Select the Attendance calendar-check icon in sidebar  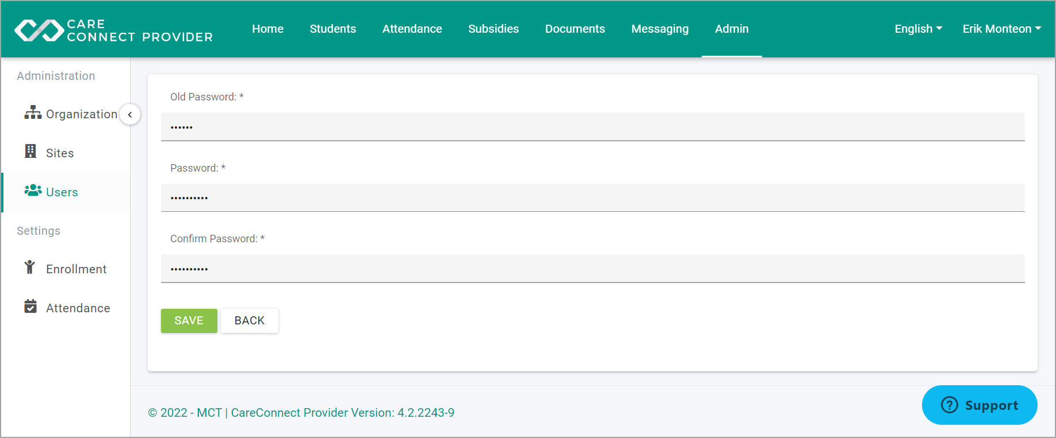click(30, 306)
